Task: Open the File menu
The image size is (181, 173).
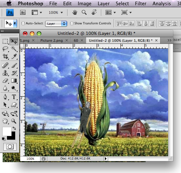Action: [x=53, y=4]
